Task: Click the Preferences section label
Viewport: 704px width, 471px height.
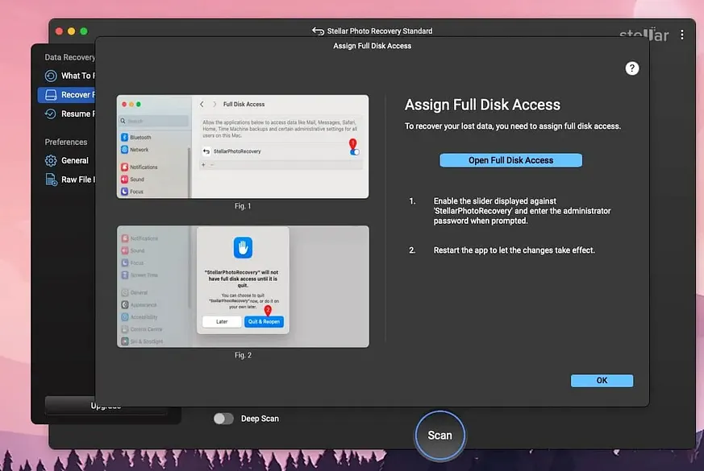Action: [66, 142]
